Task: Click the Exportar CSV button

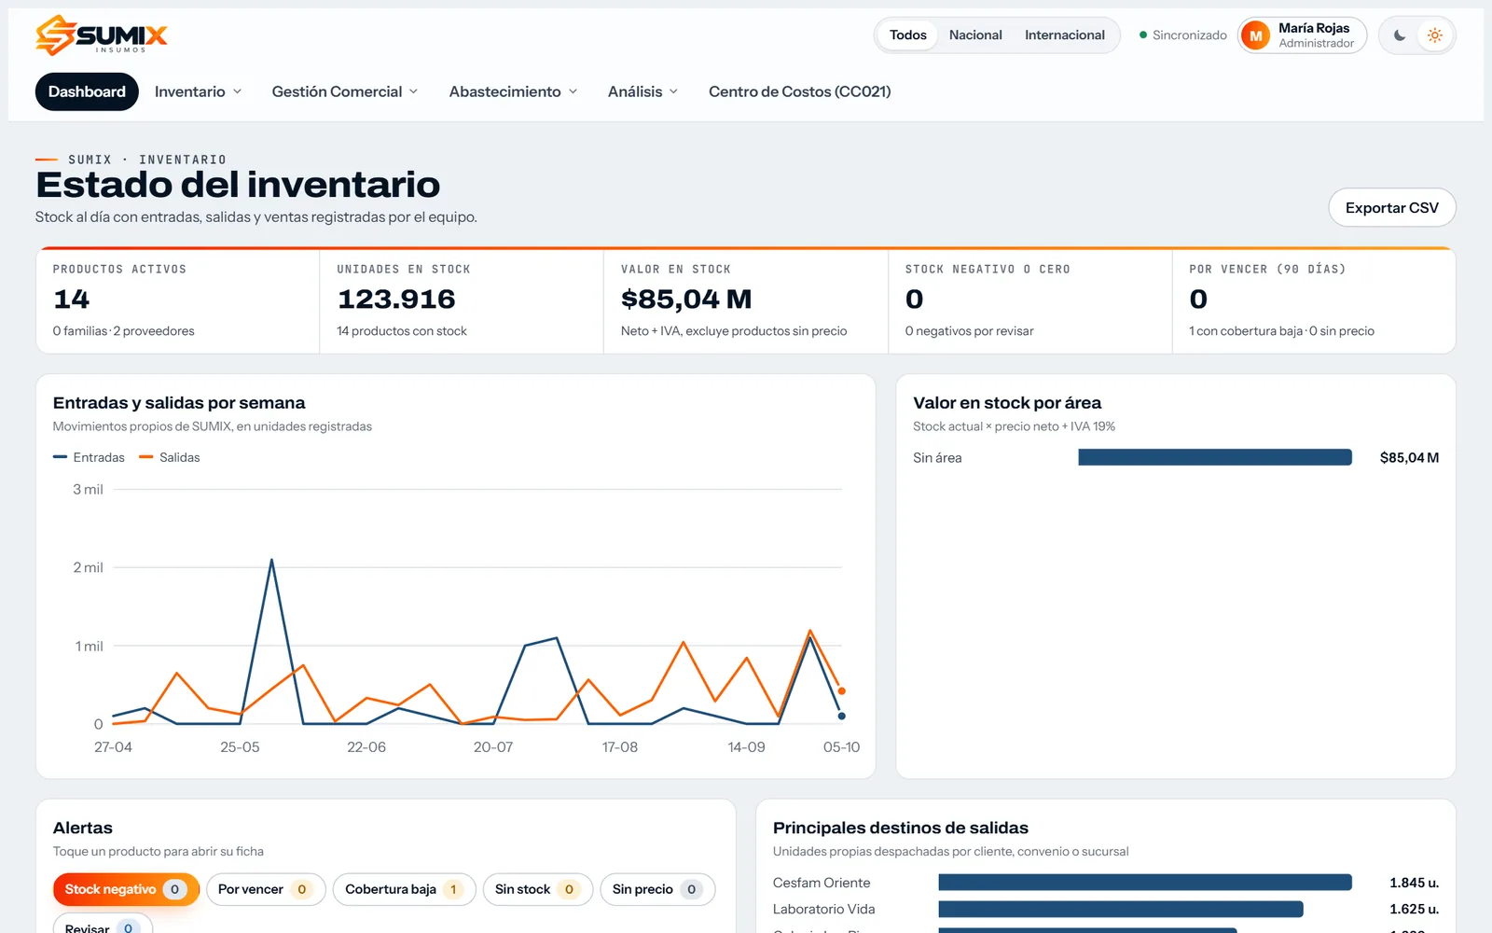Action: 1391,207
